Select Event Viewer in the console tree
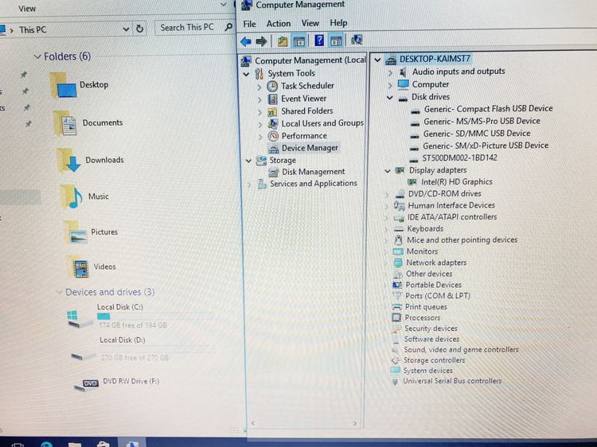597x447 pixels. (x=303, y=99)
